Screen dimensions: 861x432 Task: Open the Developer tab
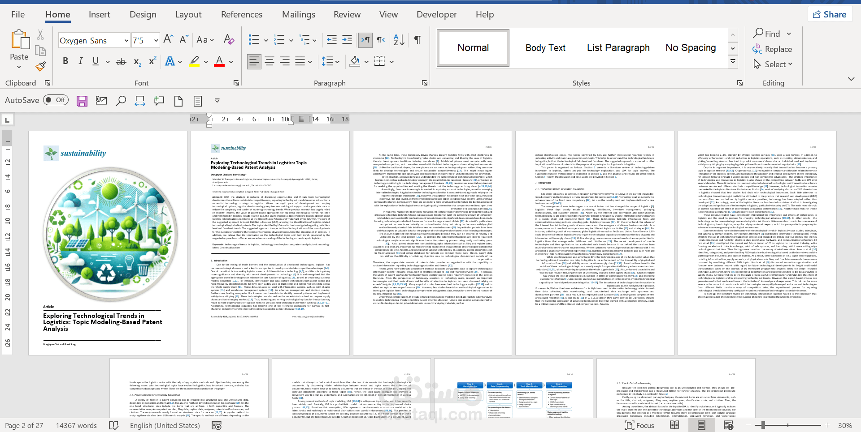(x=437, y=14)
